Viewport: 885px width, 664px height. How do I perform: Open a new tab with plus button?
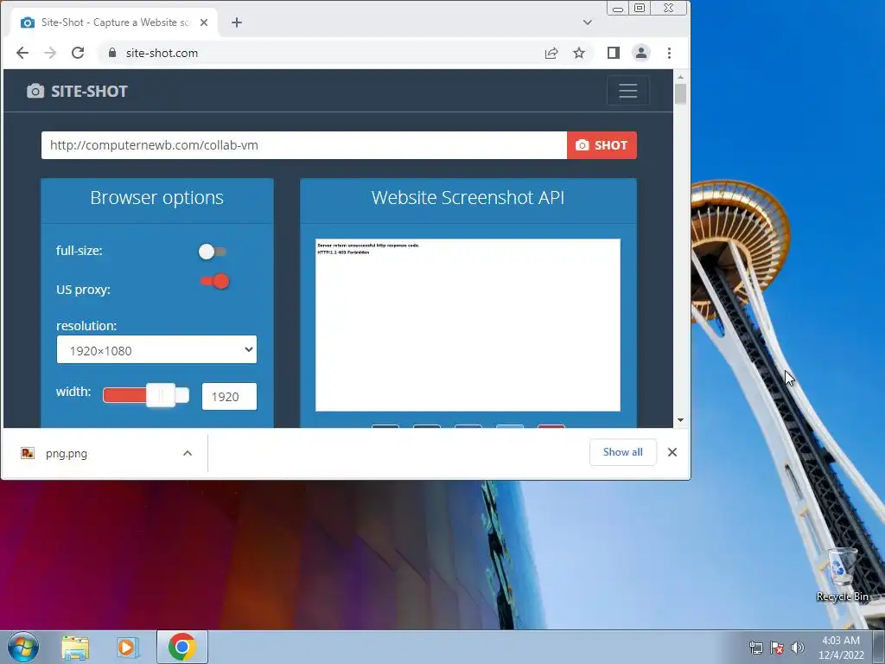click(x=237, y=22)
